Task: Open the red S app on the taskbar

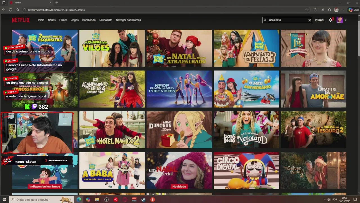Action: click(x=152, y=200)
